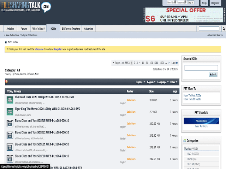The image size is (226, 169).
Task: Click the Games category link under Category: All
Action: (23, 74)
